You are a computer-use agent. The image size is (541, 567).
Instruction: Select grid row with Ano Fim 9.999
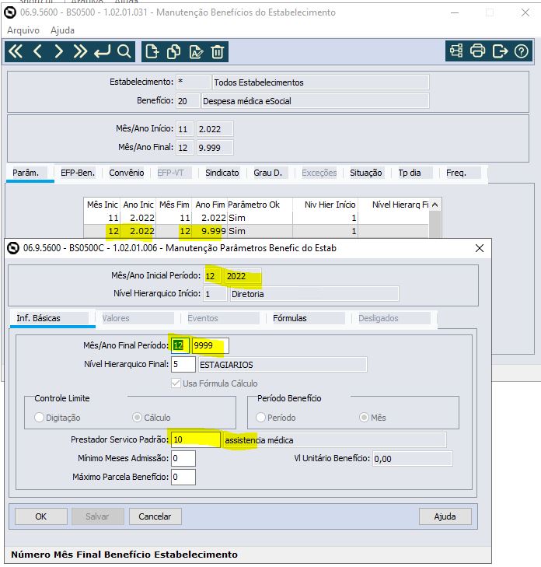(256, 231)
